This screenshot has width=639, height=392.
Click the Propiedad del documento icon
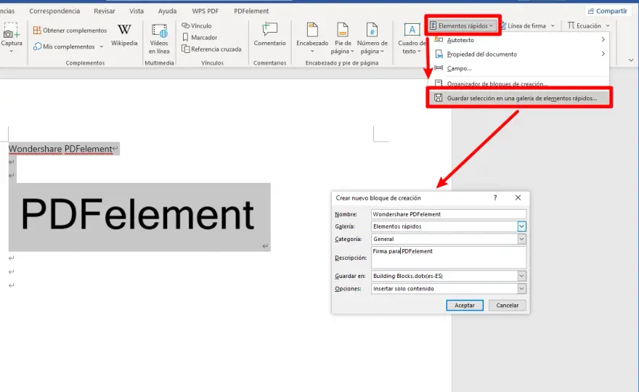point(439,54)
